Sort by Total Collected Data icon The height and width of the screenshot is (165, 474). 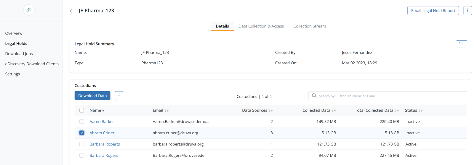(x=397, y=111)
